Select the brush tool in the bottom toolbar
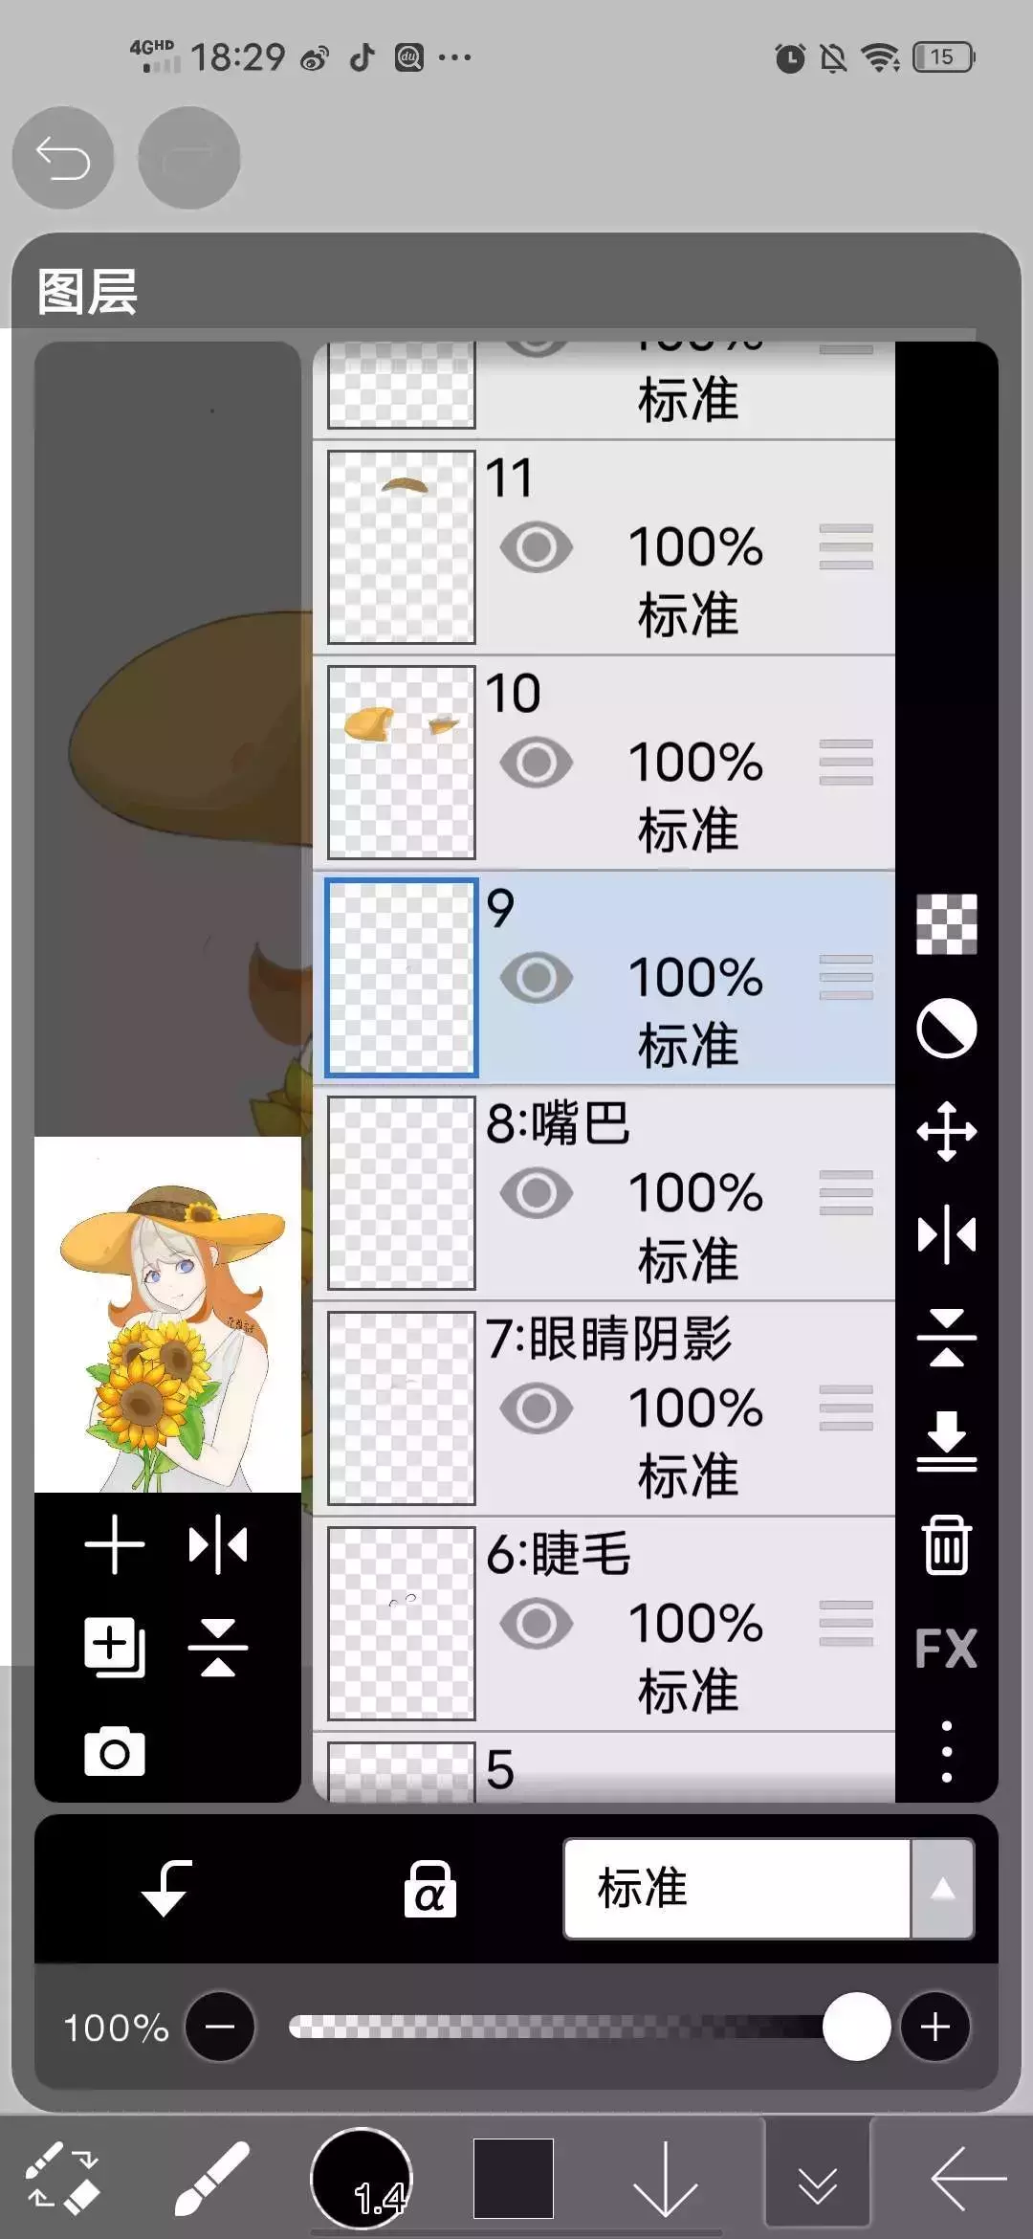Viewport: 1033px width, 2239px height. pos(212,2179)
